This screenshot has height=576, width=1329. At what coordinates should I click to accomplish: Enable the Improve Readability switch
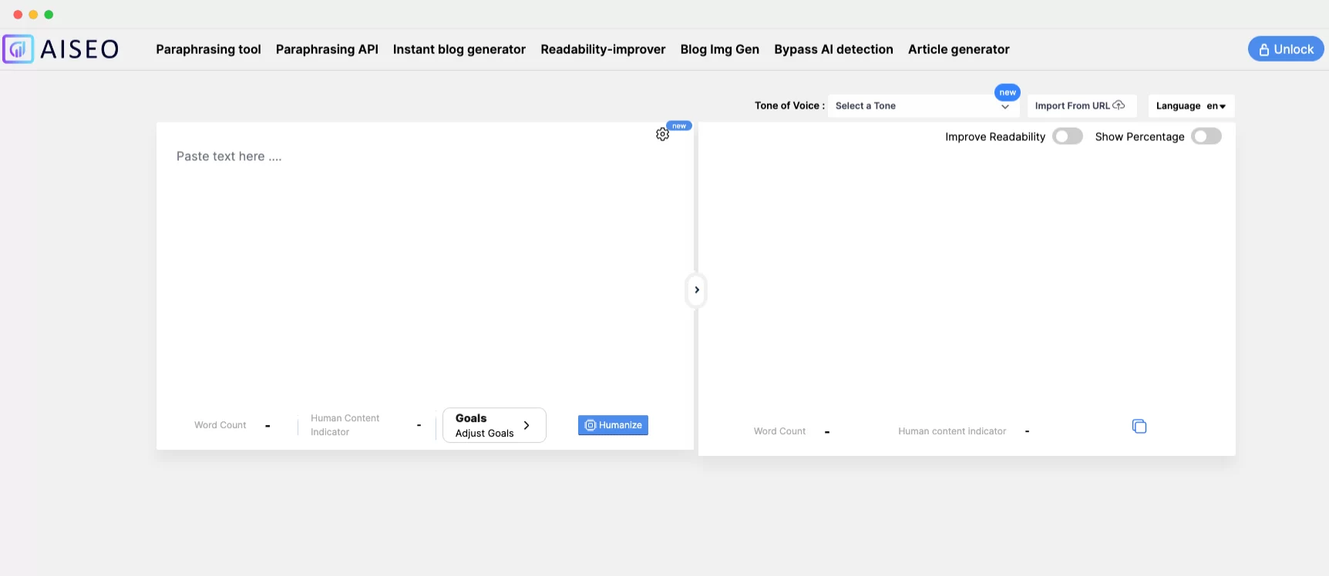pyautogui.click(x=1068, y=136)
